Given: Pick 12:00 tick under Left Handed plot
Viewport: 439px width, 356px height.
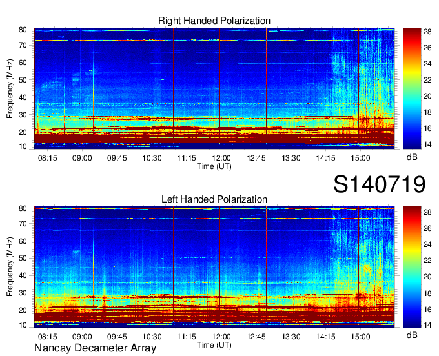Looking at the screenshot, I should (x=221, y=337).
